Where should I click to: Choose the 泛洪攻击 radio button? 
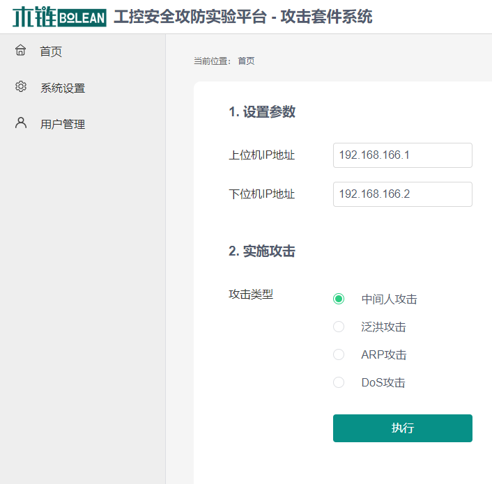click(339, 327)
